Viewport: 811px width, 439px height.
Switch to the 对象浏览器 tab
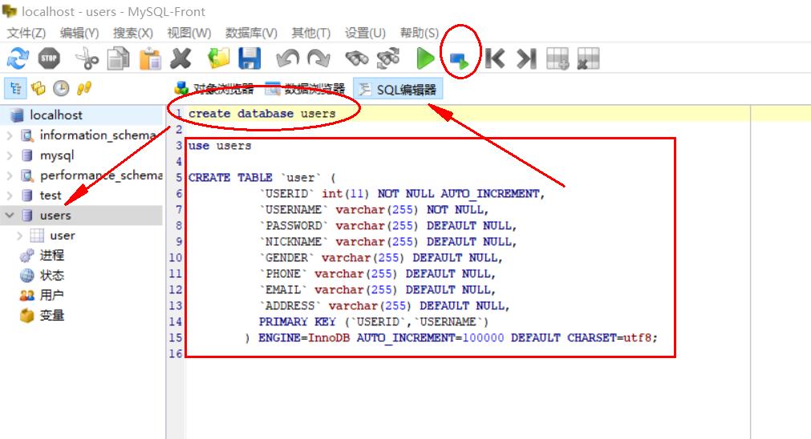[x=214, y=90]
